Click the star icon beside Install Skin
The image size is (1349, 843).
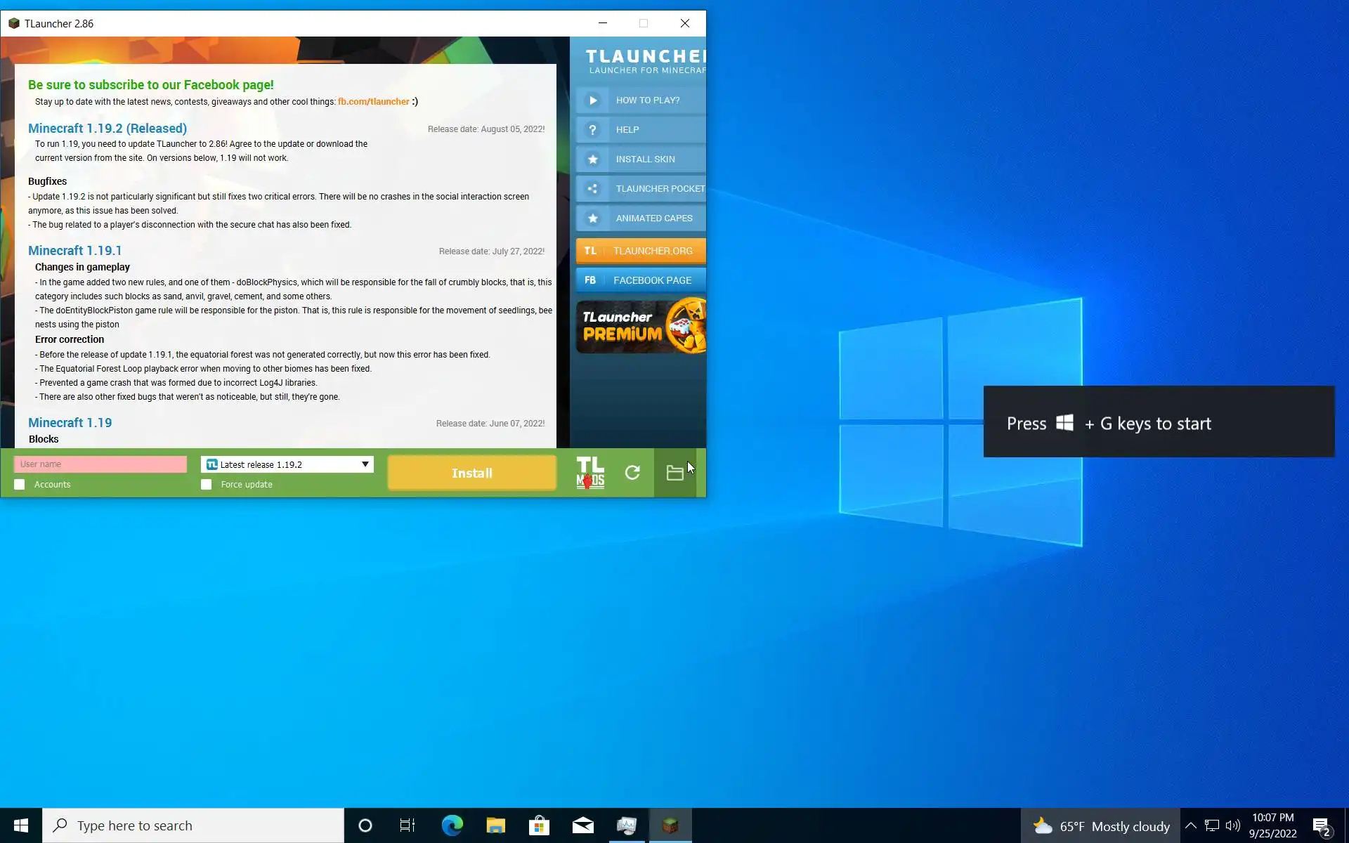click(592, 159)
